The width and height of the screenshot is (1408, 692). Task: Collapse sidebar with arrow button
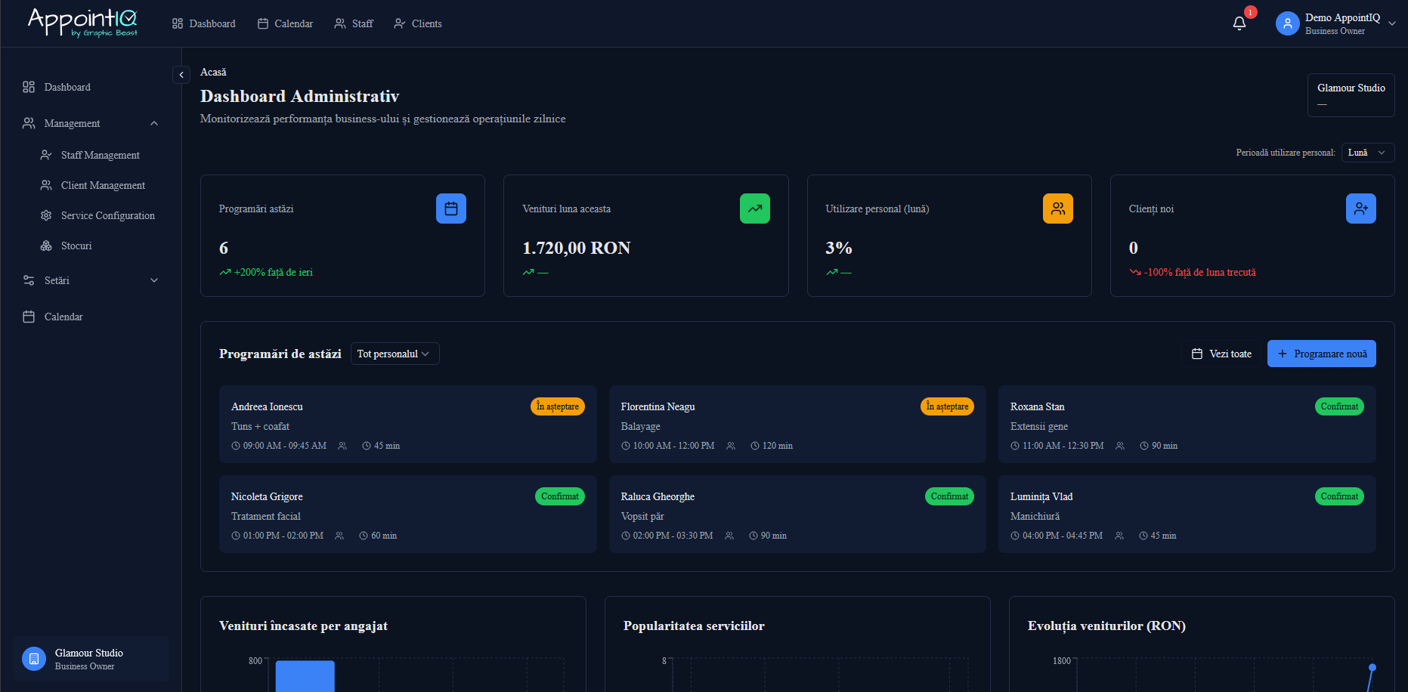[181, 75]
